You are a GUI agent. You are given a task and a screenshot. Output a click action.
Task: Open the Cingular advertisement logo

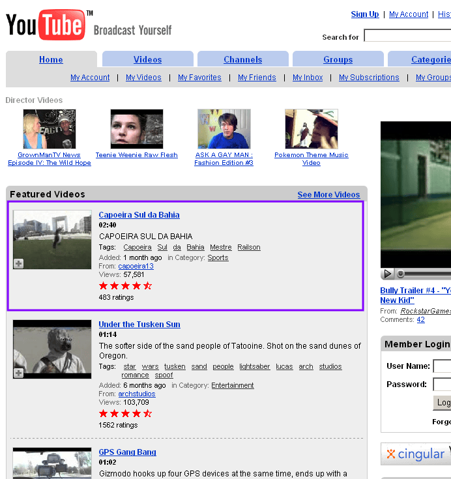point(416,454)
